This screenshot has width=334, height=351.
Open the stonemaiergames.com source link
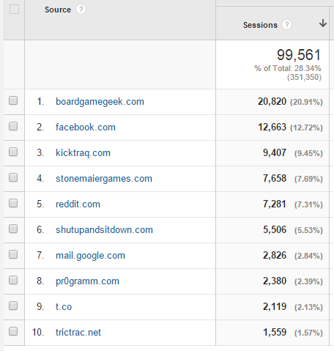click(104, 179)
